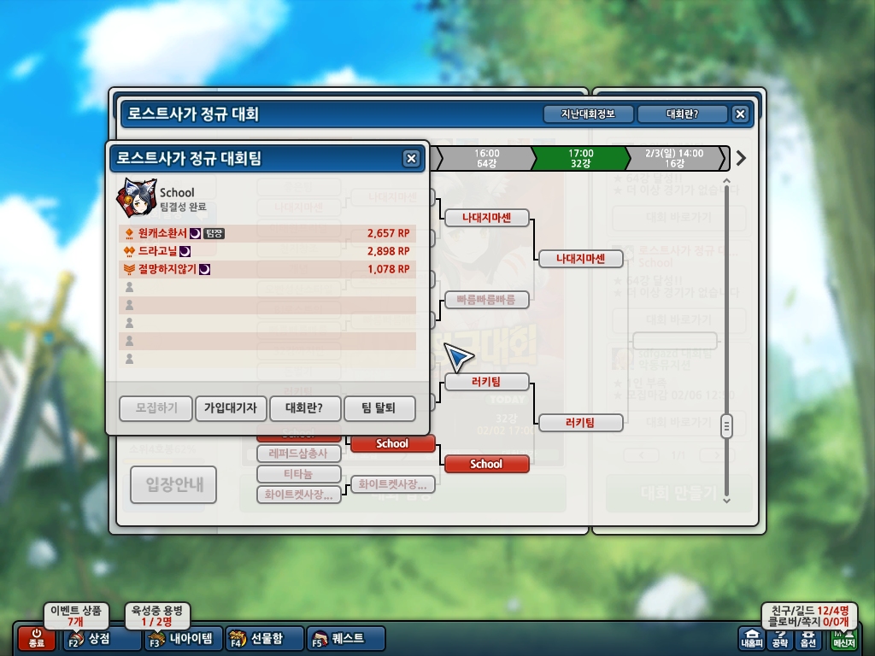
Task: Select the 2/3 14:00 16강 round tab
Action: (674, 158)
